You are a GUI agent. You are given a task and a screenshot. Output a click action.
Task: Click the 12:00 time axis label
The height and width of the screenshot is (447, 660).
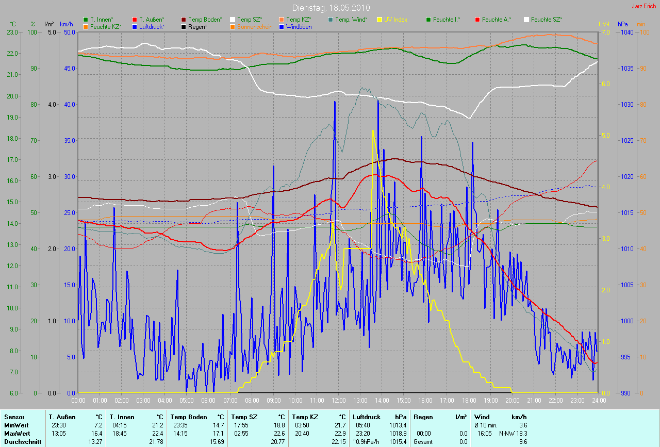coord(338,401)
